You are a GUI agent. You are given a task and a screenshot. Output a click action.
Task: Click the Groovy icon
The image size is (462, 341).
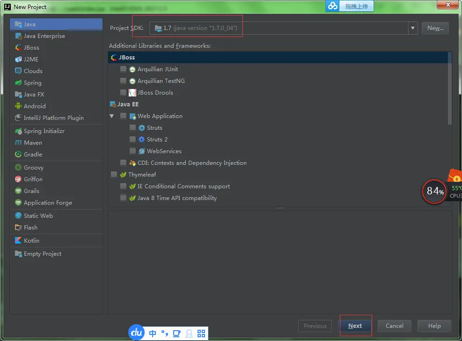pyautogui.click(x=18, y=167)
